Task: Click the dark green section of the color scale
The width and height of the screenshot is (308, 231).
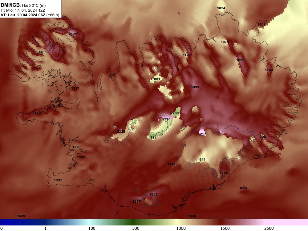Action: coord(134,222)
